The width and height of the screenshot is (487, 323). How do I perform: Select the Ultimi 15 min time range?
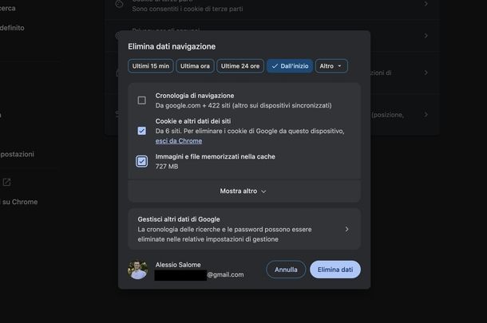point(150,66)
